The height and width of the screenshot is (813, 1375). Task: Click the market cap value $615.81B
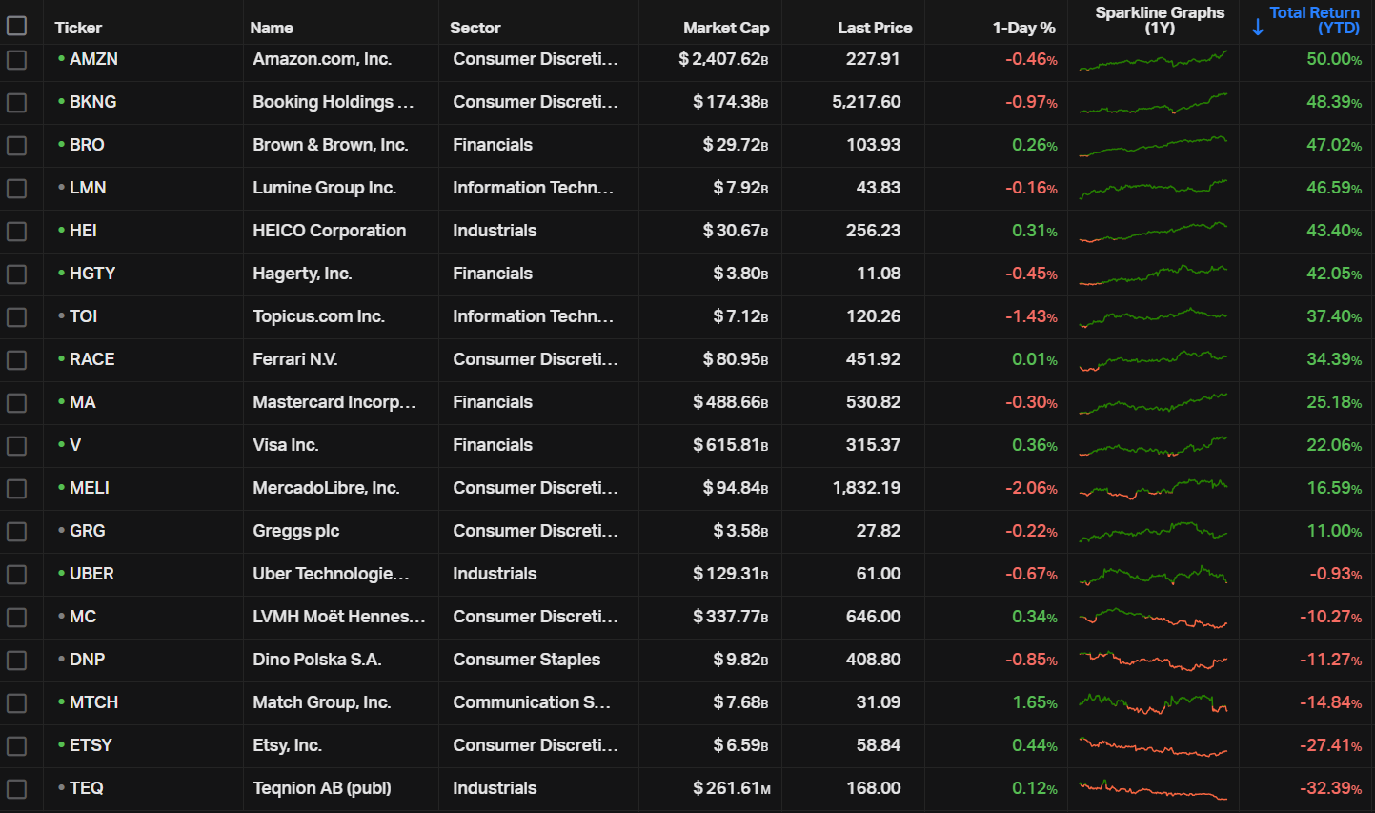730,445
